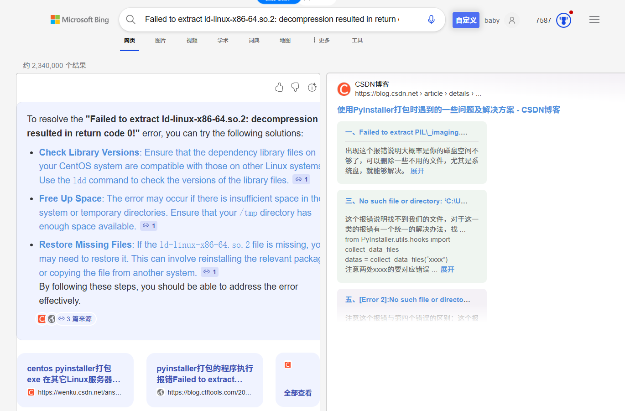Click the blog.csdn.net article URL
This screenshot has width=625, height=411.
pos(418,94)
